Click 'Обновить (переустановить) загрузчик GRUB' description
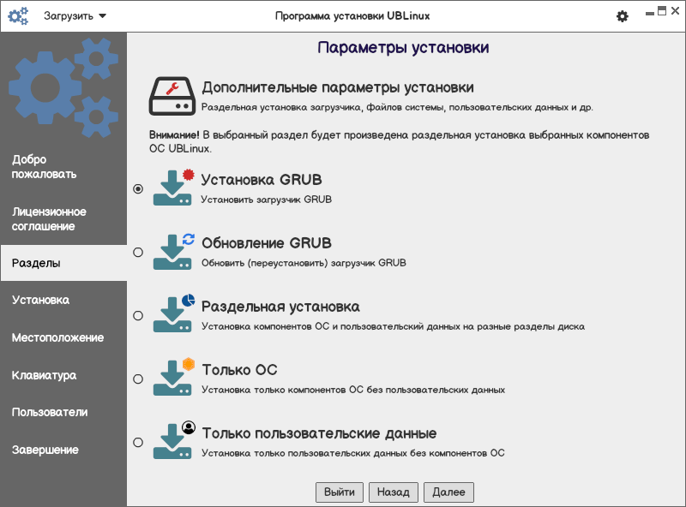Image resolution: width=686 pixels, height=507 pixels. (304, 263)
